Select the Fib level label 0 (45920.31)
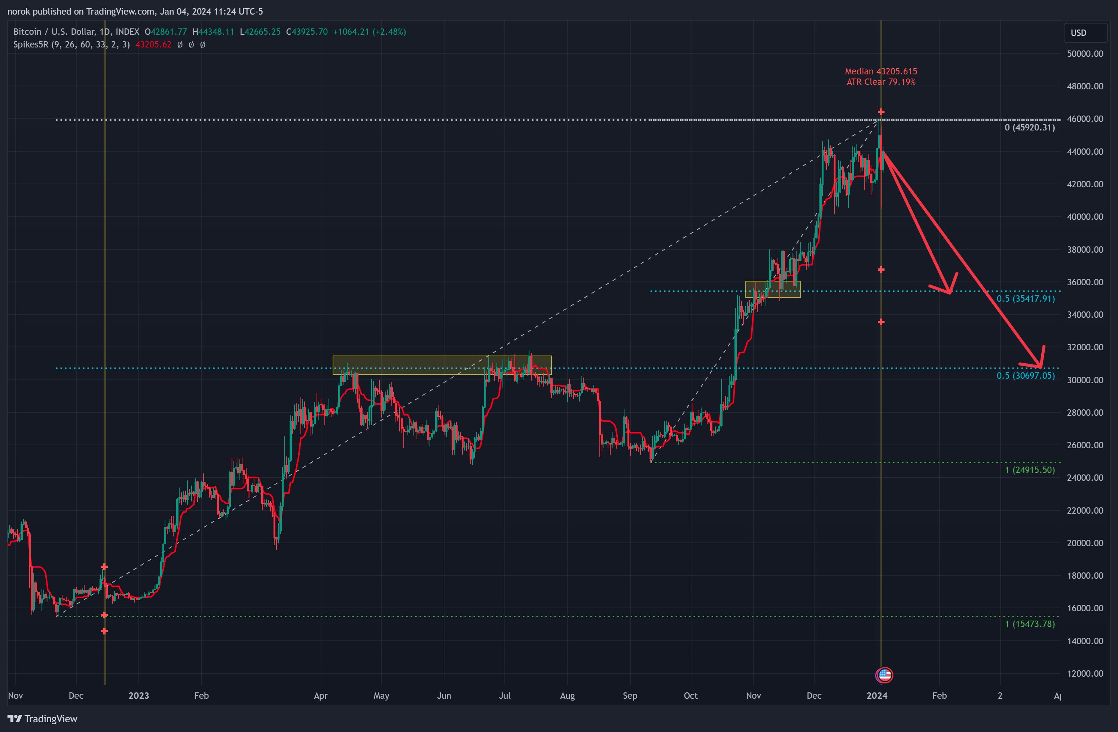1118x732 pixels. [1030, 127]
